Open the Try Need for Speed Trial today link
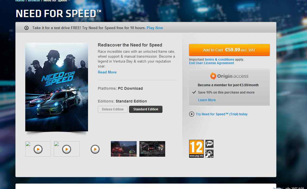Screen dimensions: 307x189 [x=222, y=114]
